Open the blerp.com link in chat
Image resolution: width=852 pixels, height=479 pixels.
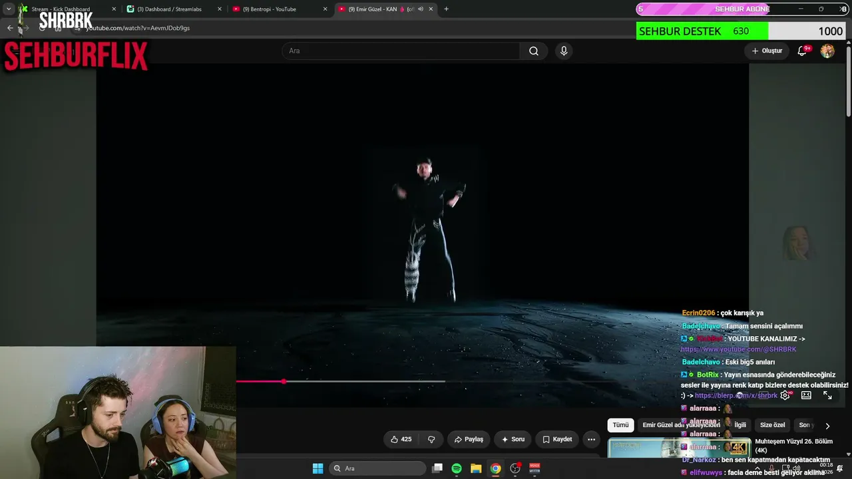click(x=736, y=395)
